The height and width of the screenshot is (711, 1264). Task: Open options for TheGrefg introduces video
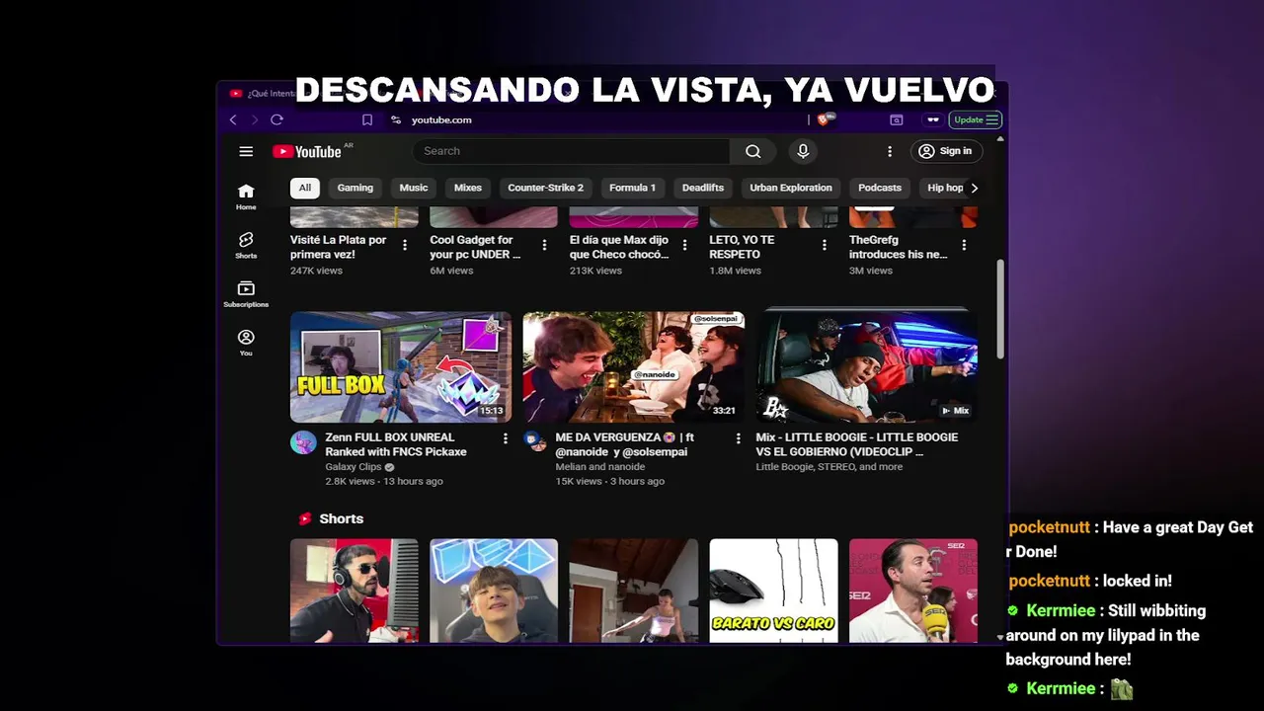[964, 245]
